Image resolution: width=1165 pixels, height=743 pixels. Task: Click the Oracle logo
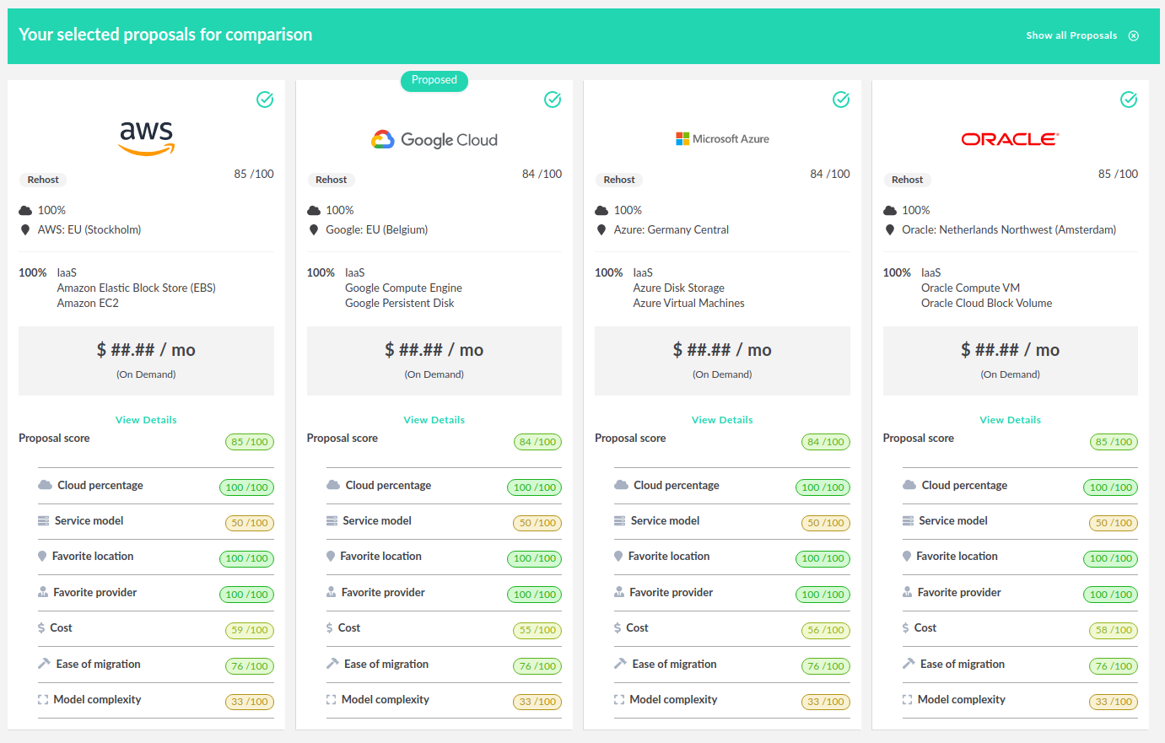(1010, 139)
